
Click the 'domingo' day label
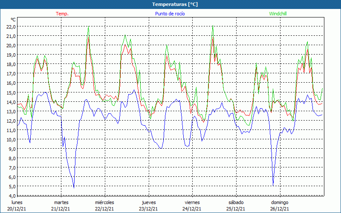pos(280,202)
